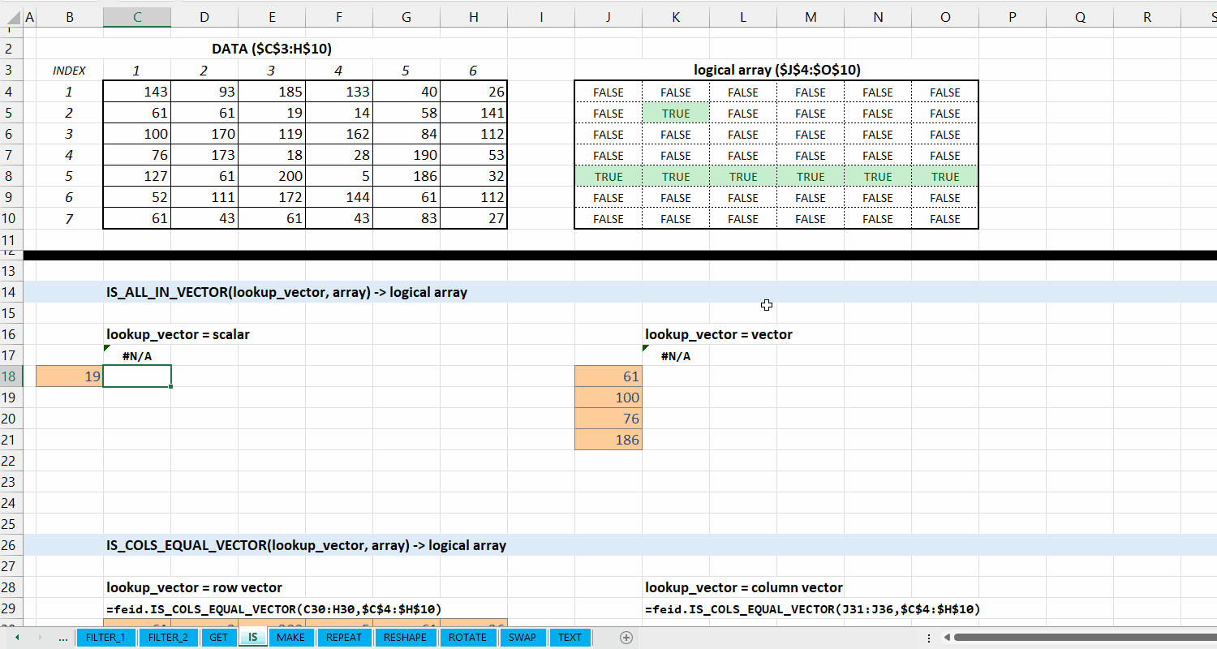Switch to the ROTATE sheet tab
Viewport: 1217px width, 649px height.
(x=467, y=638)
